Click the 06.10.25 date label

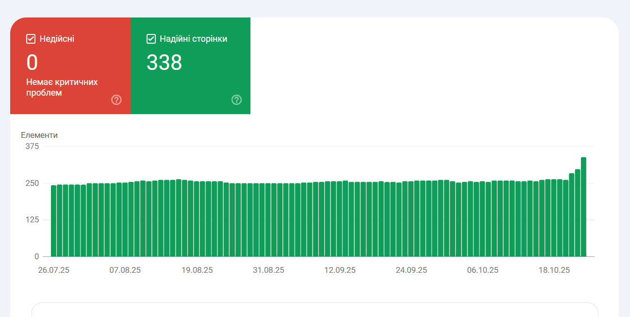[483, 270]
